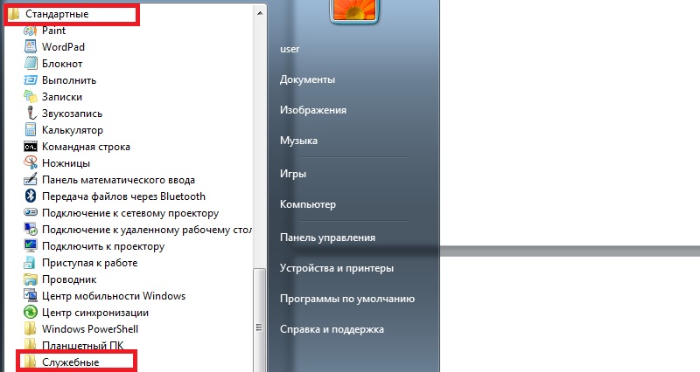Open Центр синхронизации green icon
700x372 pixels.
tap(31, 313)
